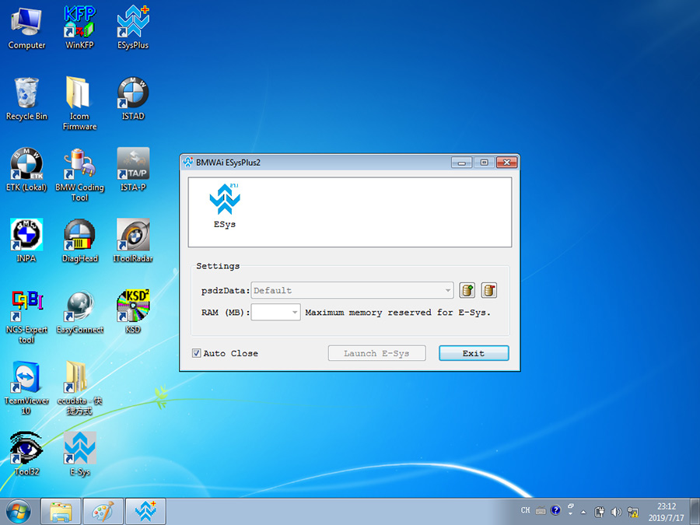Click the remove psdzData database icon
Screen dimensions: 700x525
click(489, 290)
